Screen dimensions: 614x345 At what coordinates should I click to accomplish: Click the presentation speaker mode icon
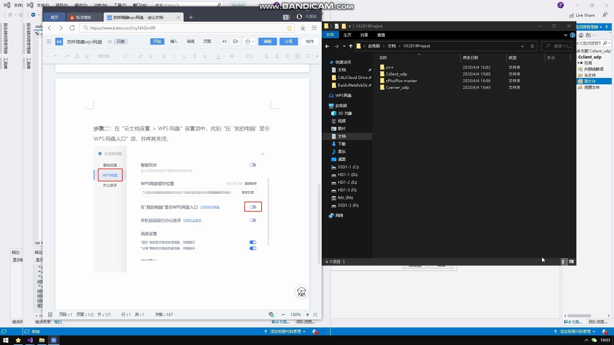236,42
